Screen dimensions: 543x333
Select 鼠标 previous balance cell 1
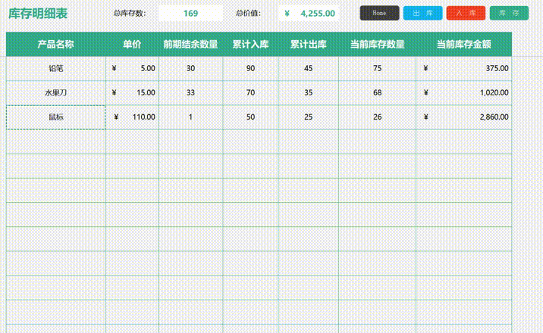(x=190, y=117)
